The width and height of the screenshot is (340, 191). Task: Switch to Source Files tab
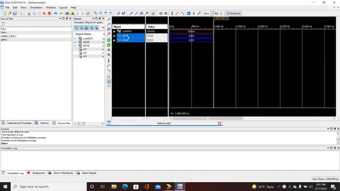point(62,123)
